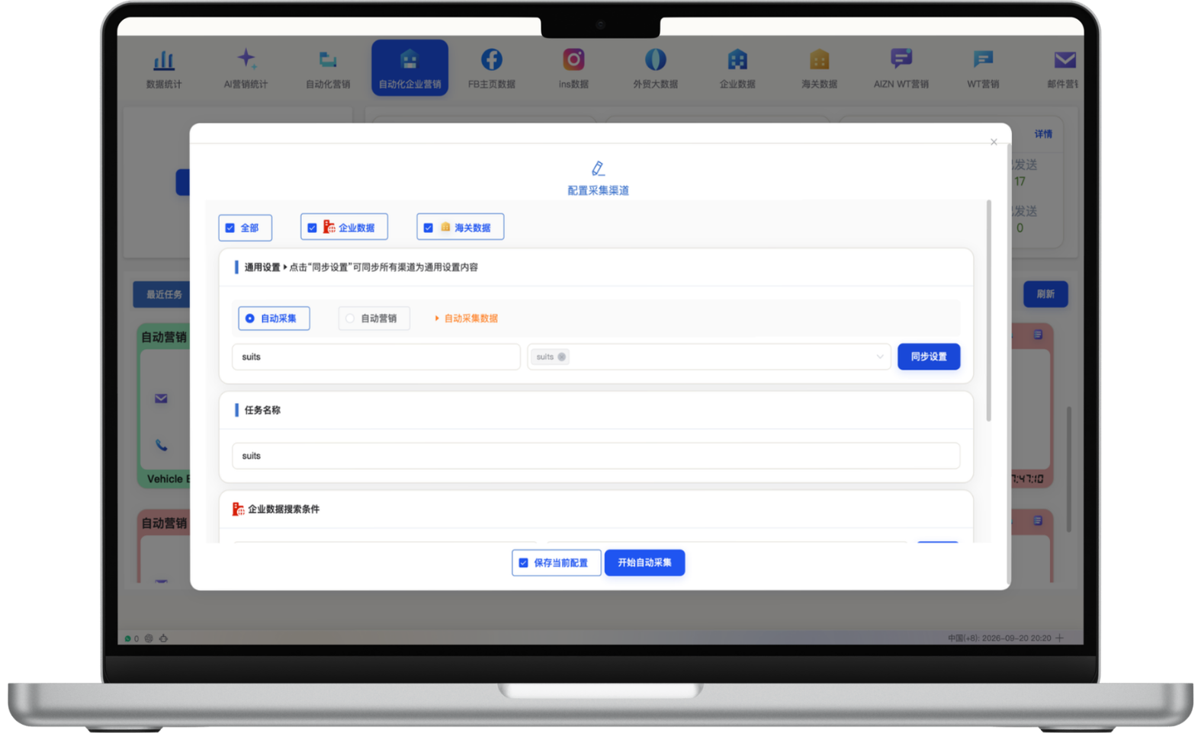The width and height of the screenshot is (1201, 733).
Task: Open 外贸大数据 globe icon
Action: pyautogui.click(x=656, y=59)
